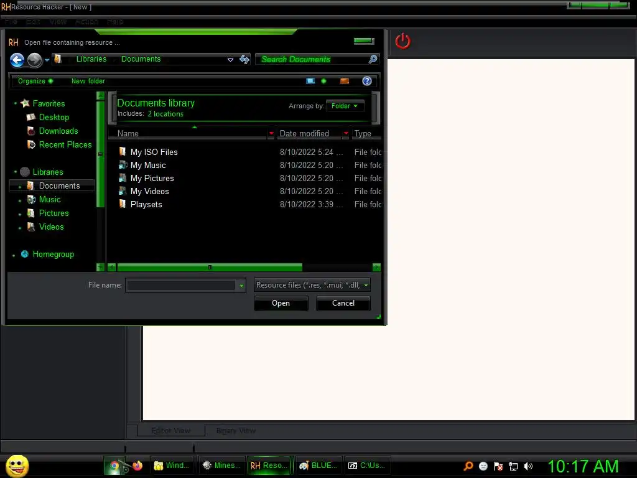637x478 pixels.
Task: Open the Organize menu
Action: coord(35,81)
